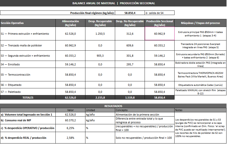Select the S4 Enrollado section label cell
This screenshot has width=227, height=144.
point(28,64)
